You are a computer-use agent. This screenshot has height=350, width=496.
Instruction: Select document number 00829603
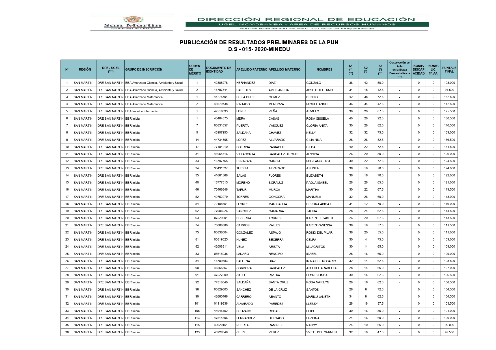[221, 290]
